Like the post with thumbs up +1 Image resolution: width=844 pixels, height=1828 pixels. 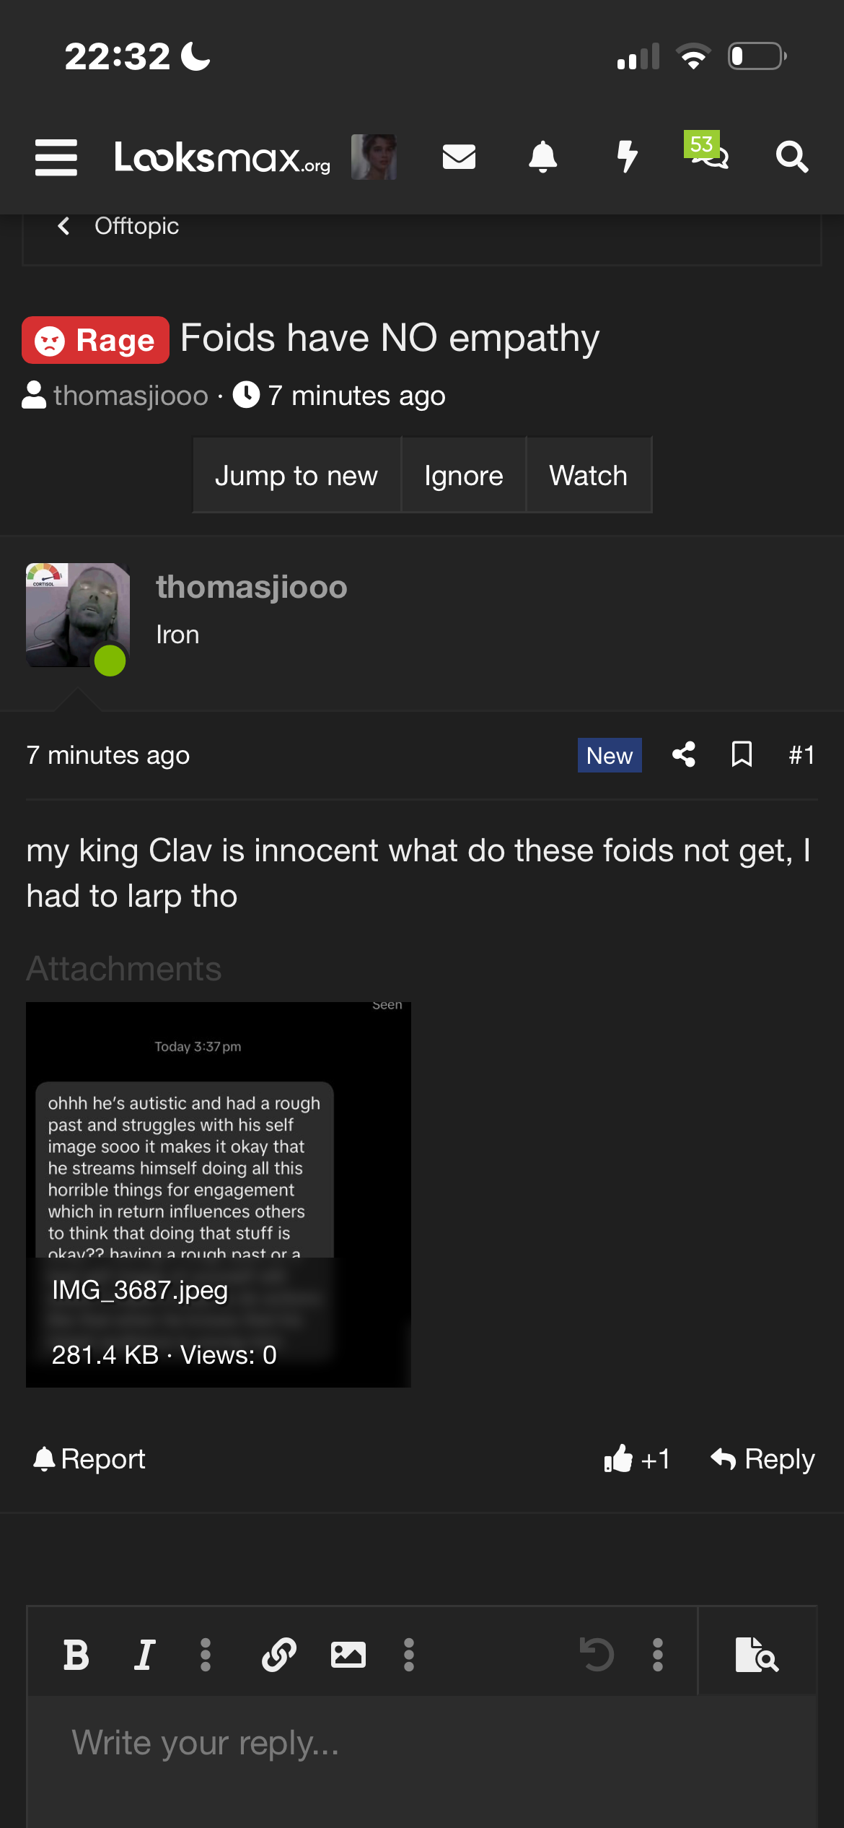coord(637,1459)
